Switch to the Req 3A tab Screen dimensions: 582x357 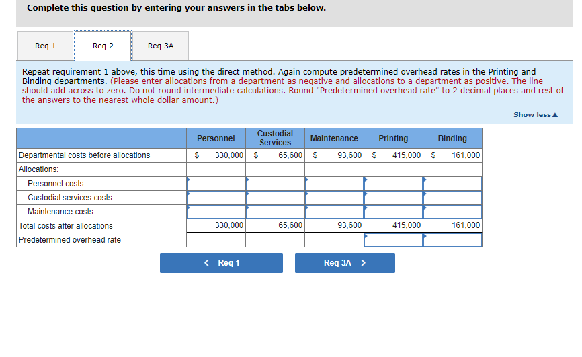pyautogui.click(x=161, y=46)
